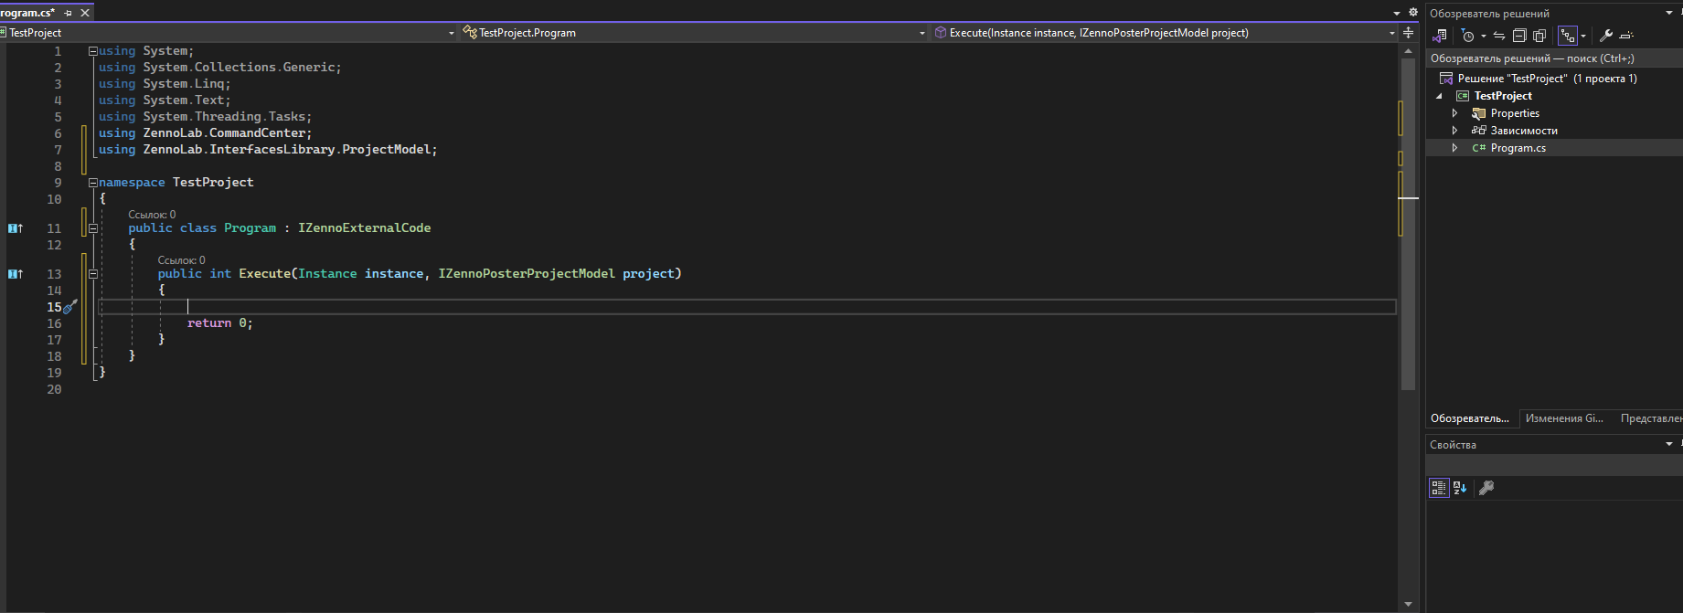Viewport: 1683px width, 613px height.
Task: Select the Обозреватель решений bottom tab
Action: pos(1470,418)
